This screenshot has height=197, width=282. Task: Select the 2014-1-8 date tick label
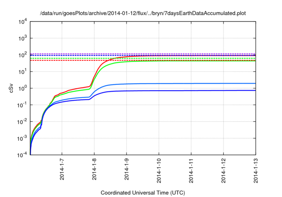tap(94, 169)
